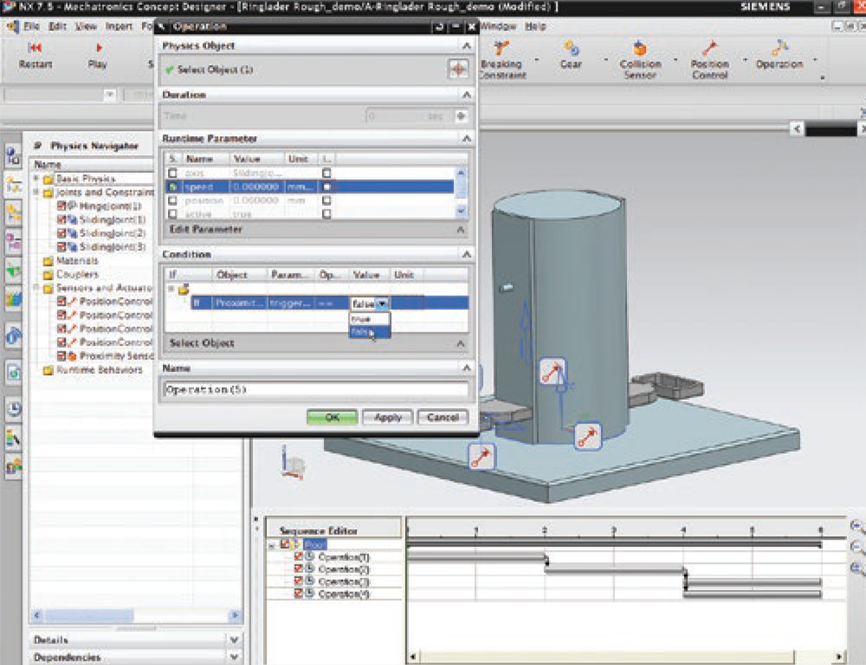866x665 pixels.
Task: Click the OK button
Action: (332, 417)
